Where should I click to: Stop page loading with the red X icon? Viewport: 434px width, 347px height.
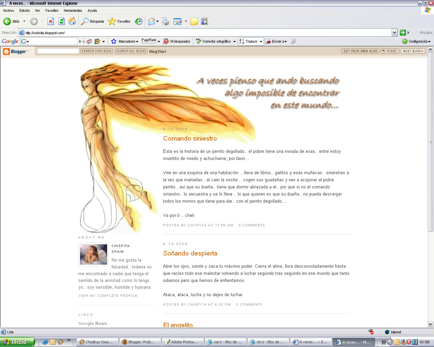point(51,21)
